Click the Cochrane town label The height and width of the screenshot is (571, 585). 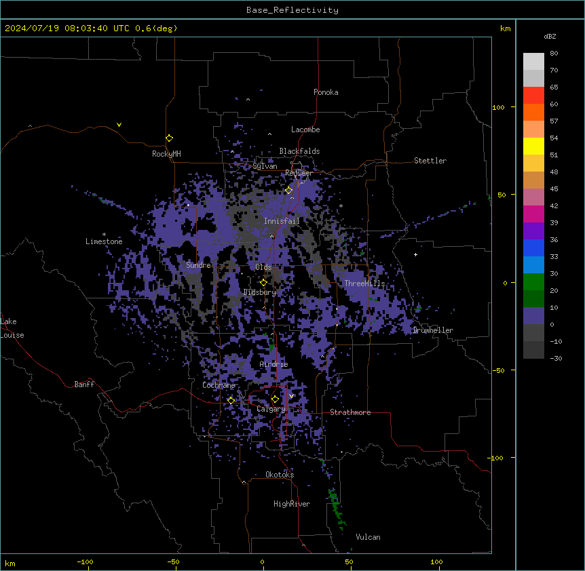tap(219, 385)
